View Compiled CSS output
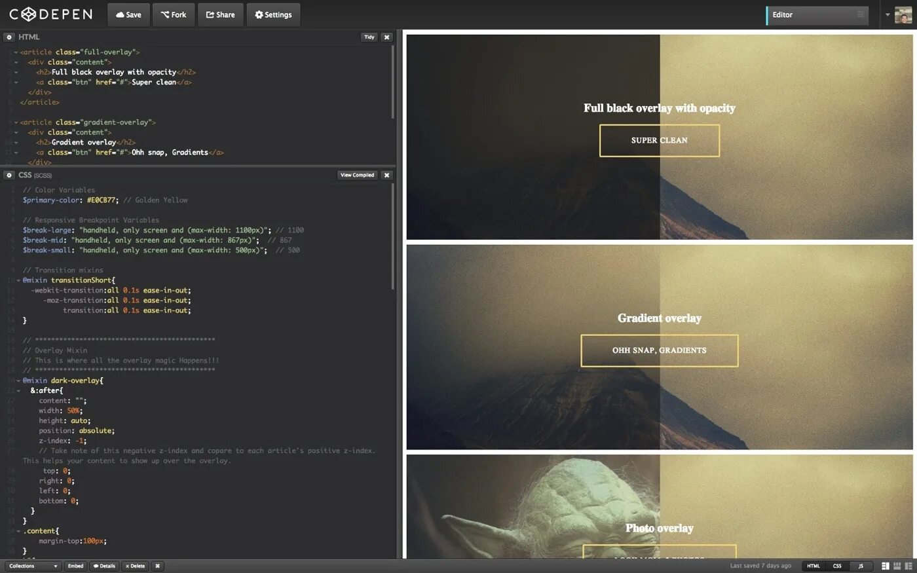 coord(357,175)
